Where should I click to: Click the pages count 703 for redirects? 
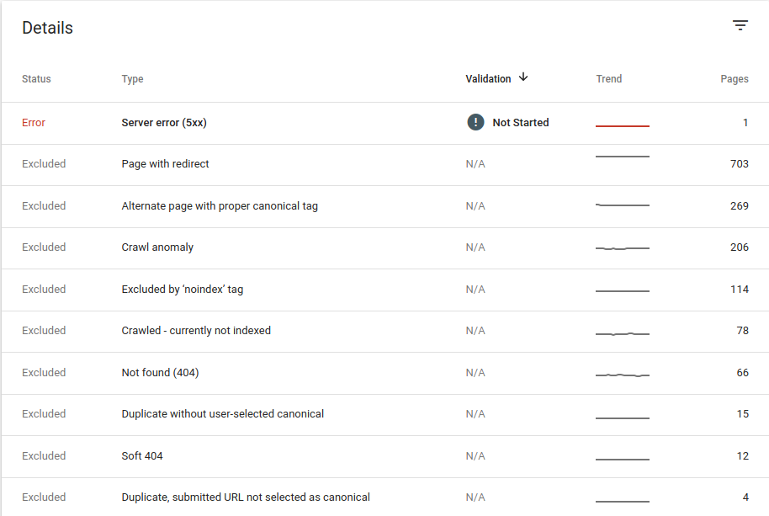coord(739,163)
